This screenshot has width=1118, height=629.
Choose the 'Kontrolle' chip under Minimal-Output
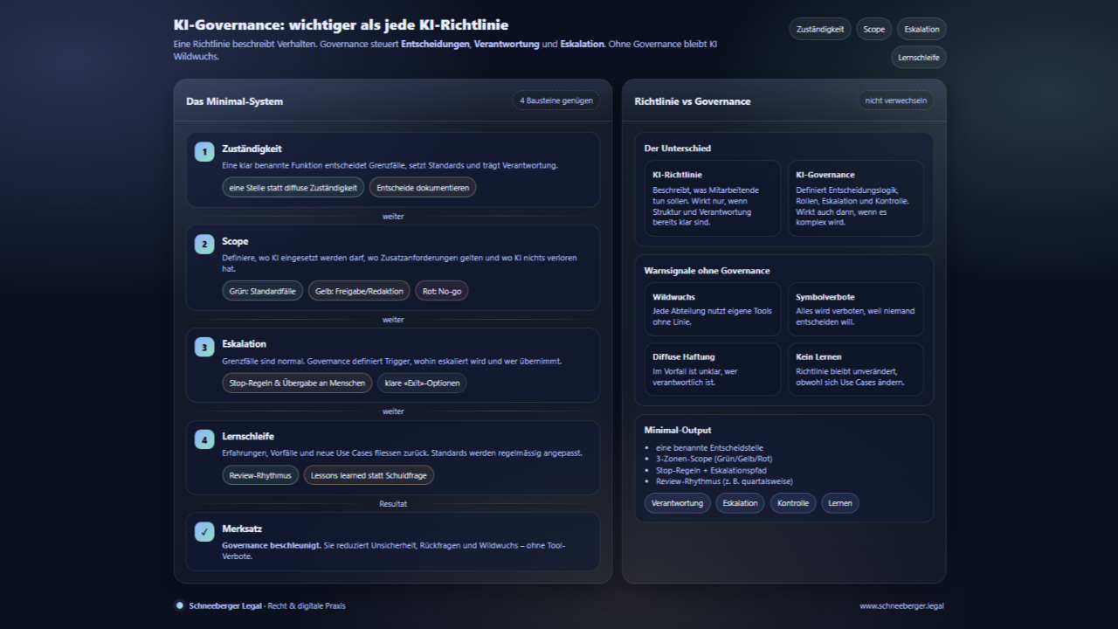pos(793,503)
